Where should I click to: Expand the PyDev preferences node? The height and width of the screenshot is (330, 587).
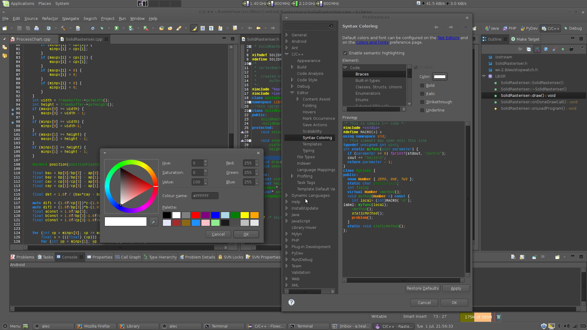click(x=287, y=253)
